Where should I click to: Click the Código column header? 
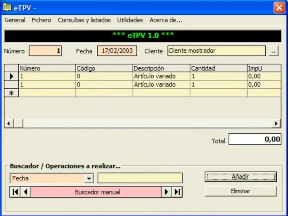[104, 68]
